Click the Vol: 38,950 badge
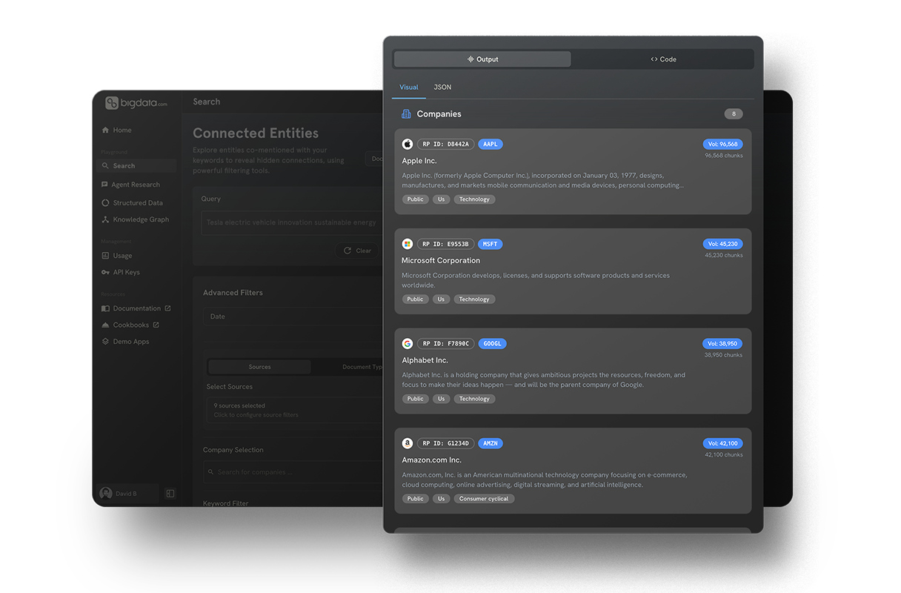Viewport: 901px width, 593px height. tap(722, 344)
